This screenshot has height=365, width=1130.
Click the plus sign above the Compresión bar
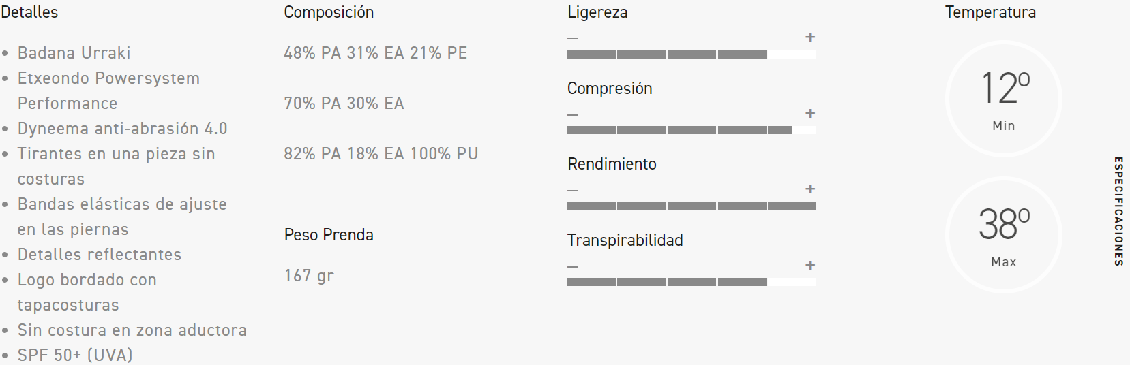[x=810, y=114]
